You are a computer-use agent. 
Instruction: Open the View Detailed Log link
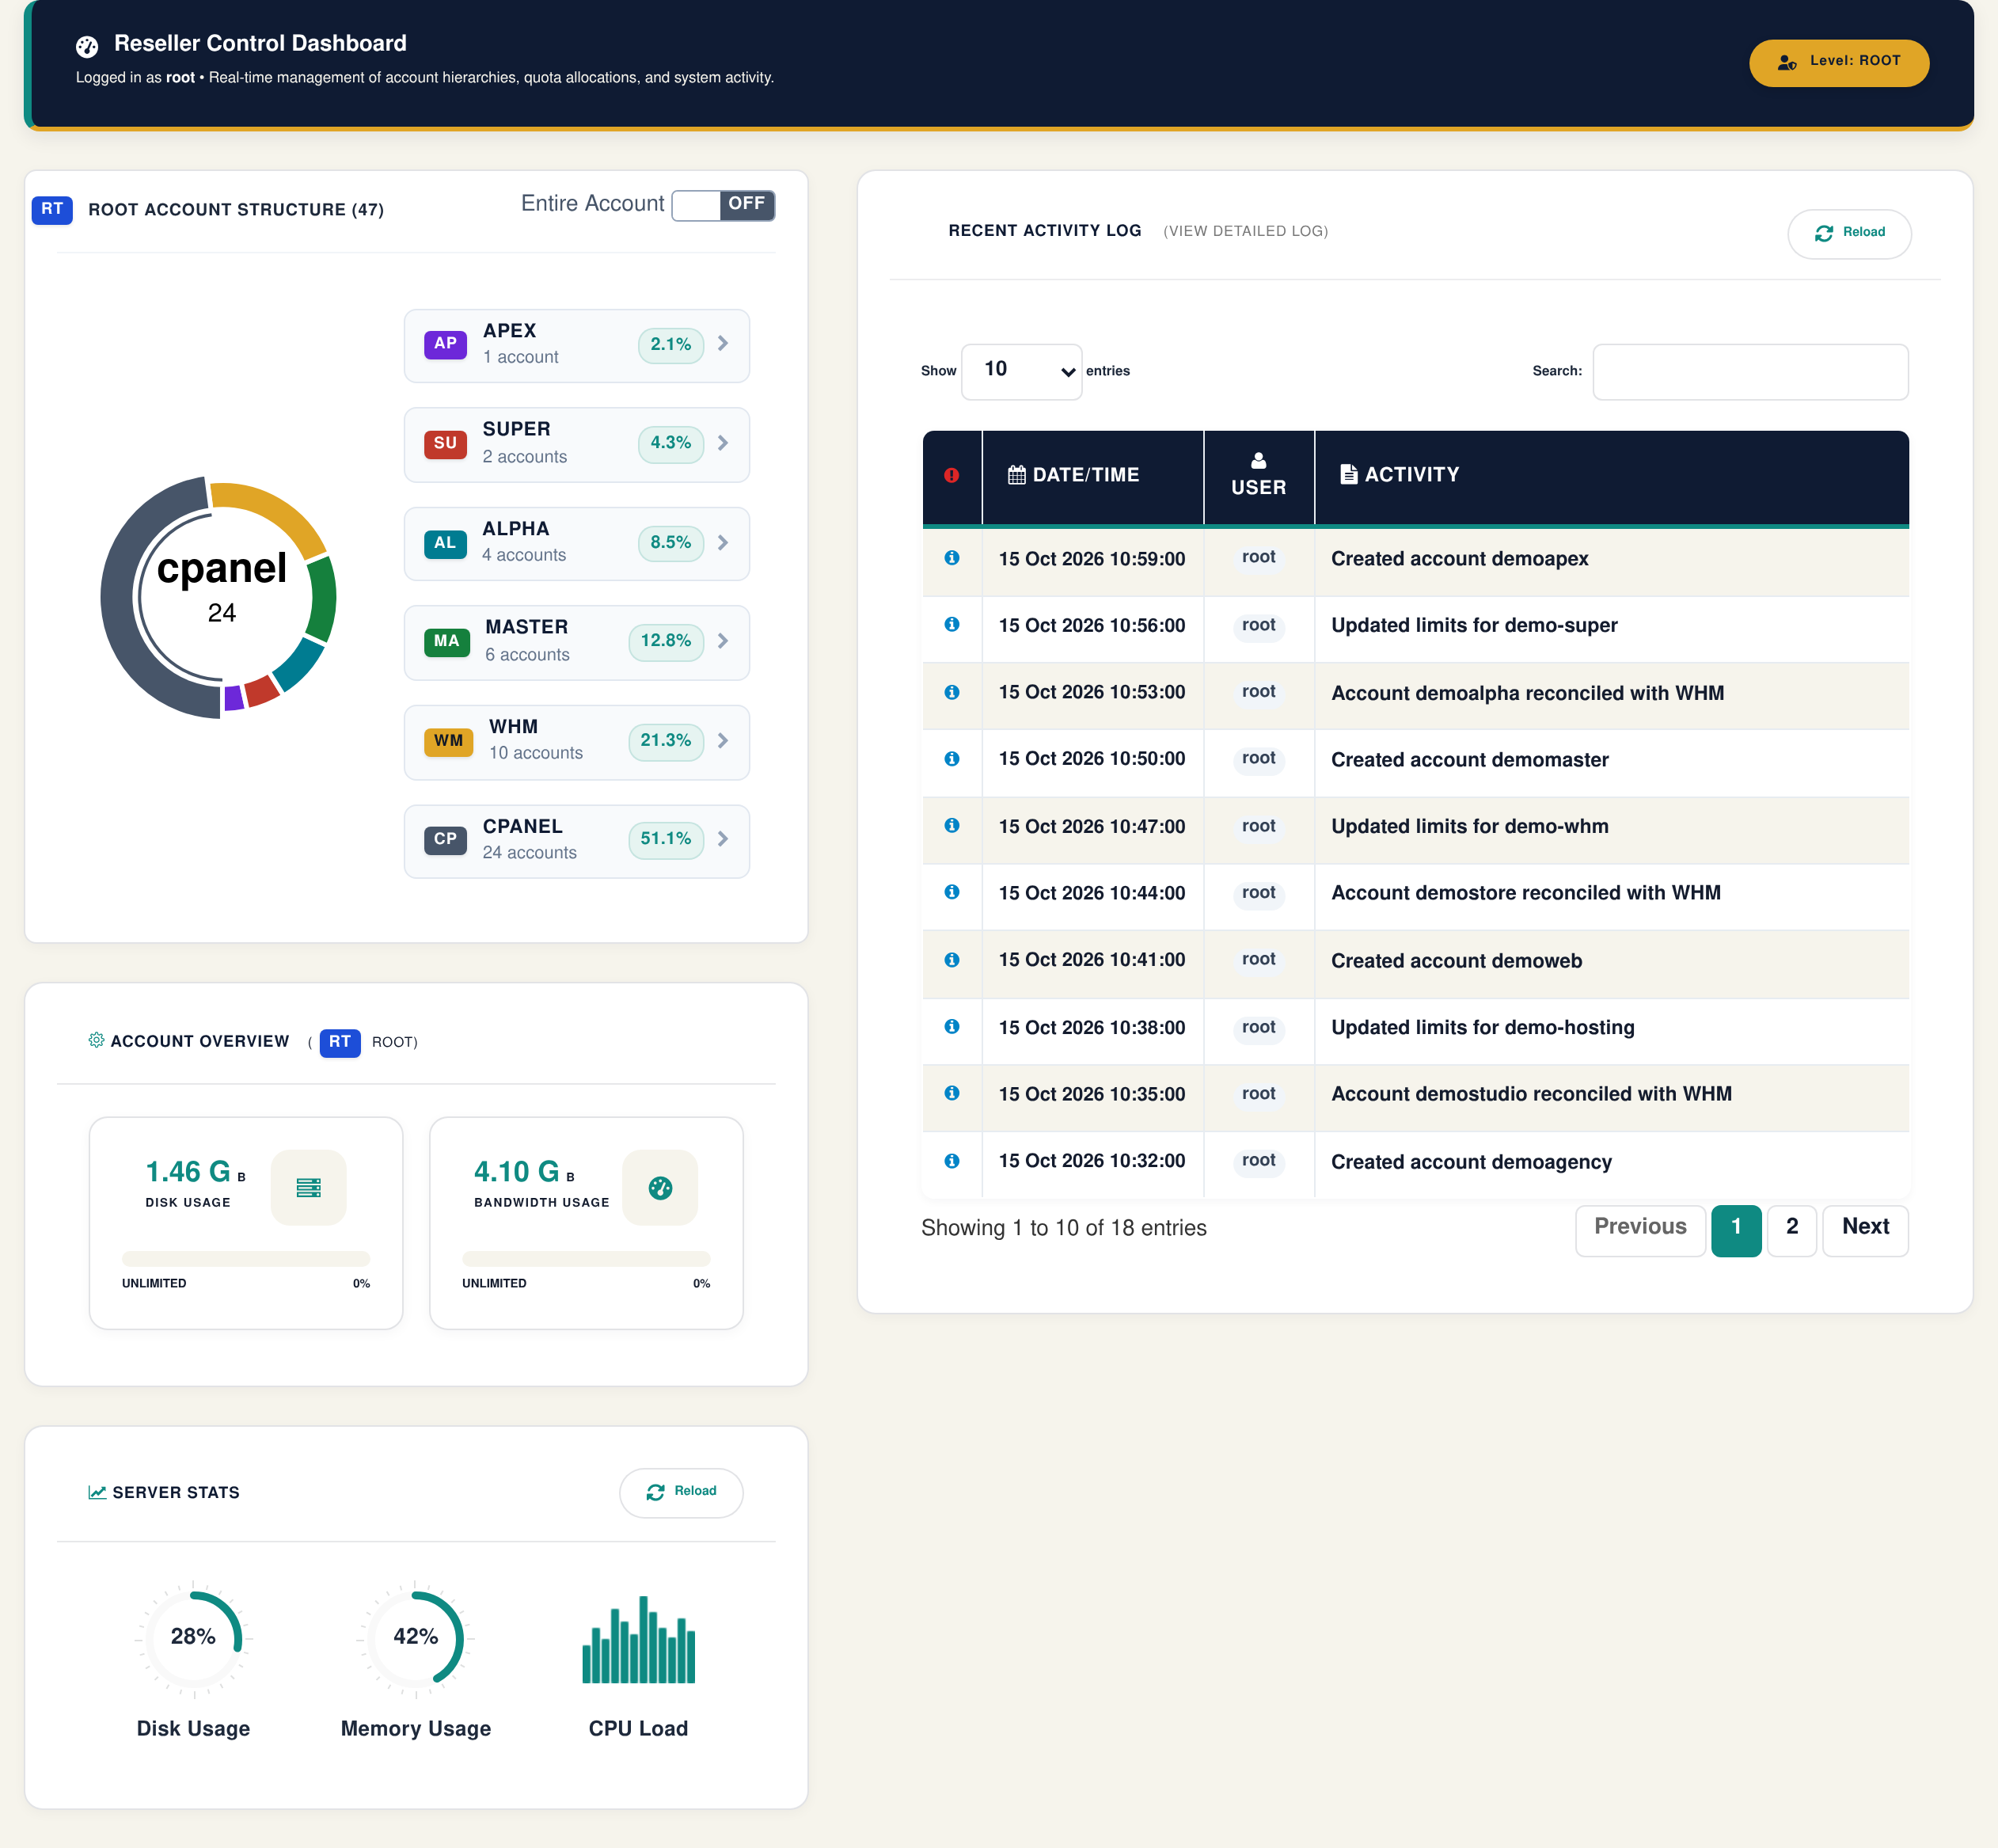1245,231
